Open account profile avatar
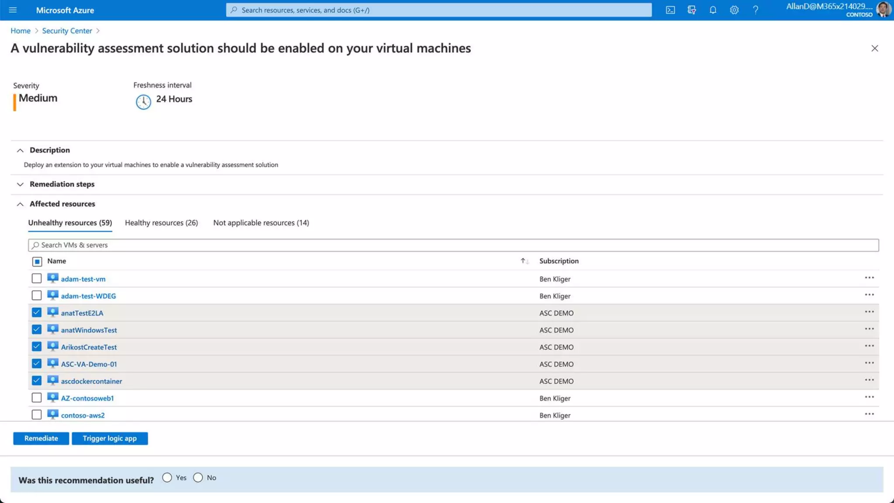894x503 pixels. pos(883,10)
